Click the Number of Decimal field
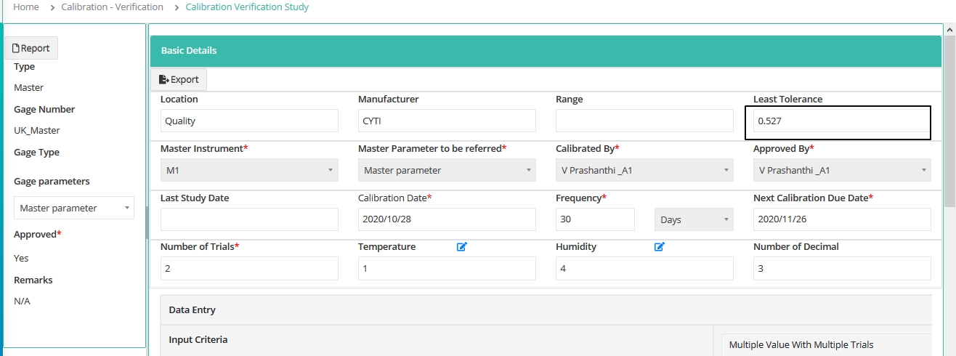 click(x=842, y=269)
